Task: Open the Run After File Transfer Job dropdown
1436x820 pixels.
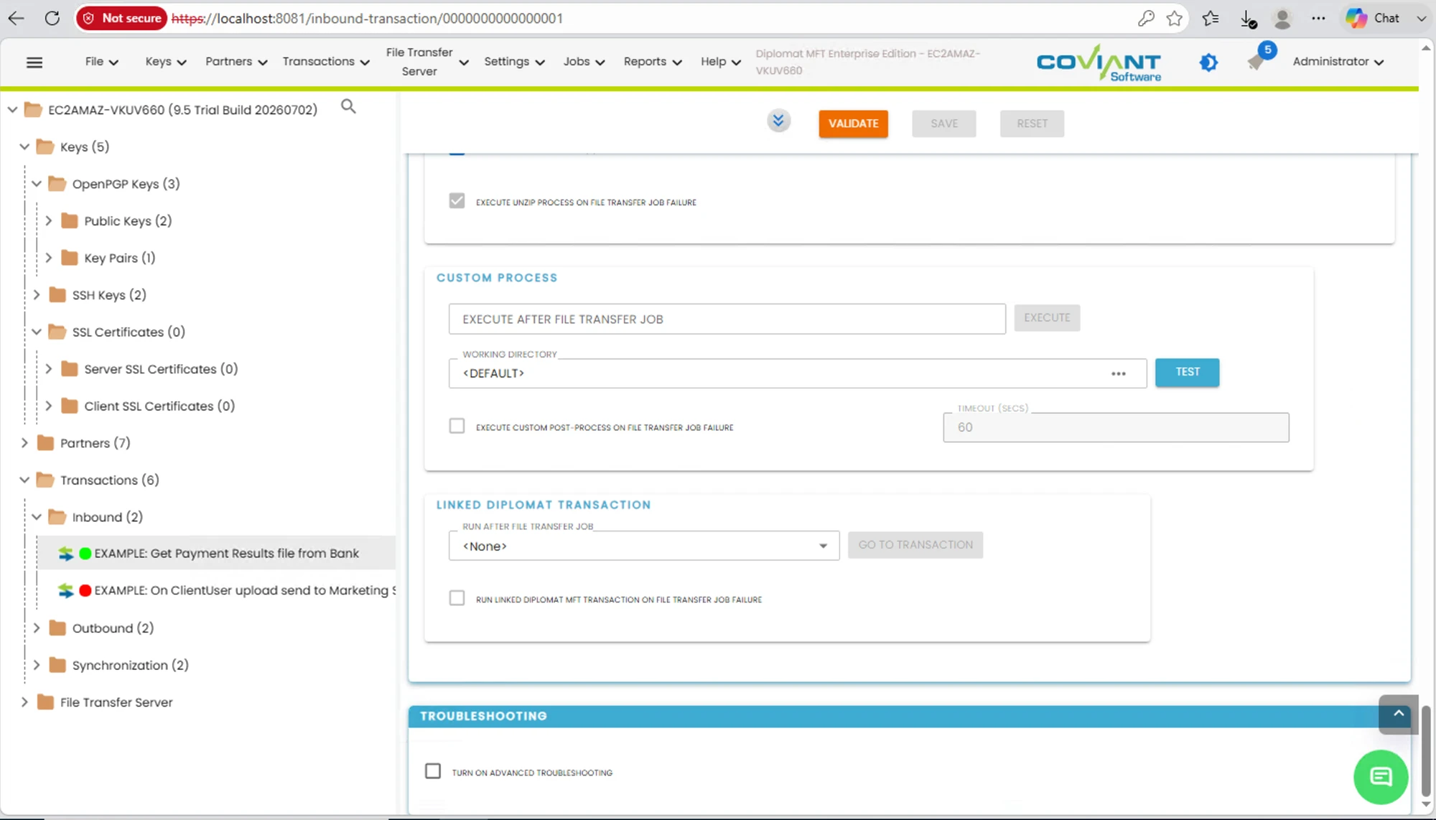Action: point(643,546)
